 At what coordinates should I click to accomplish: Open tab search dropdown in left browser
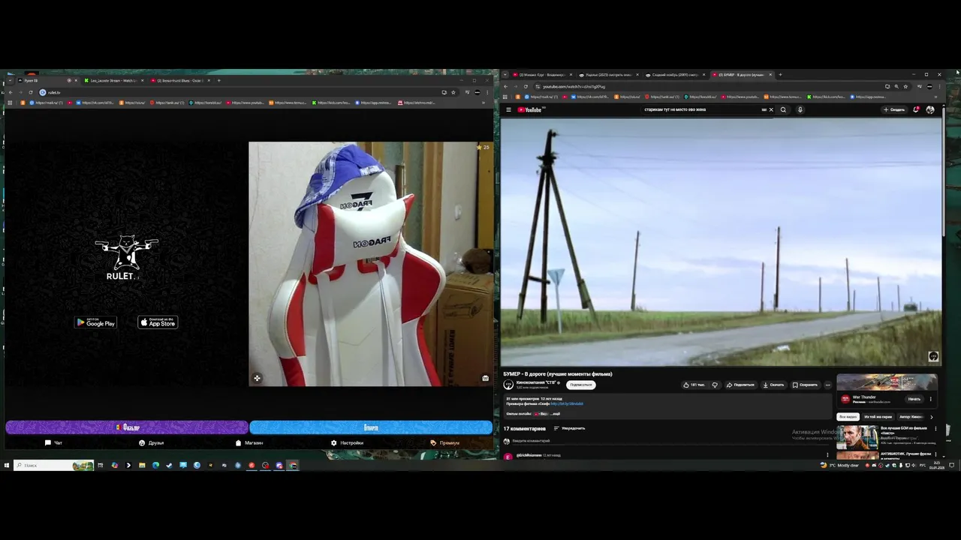click(9, 80)
